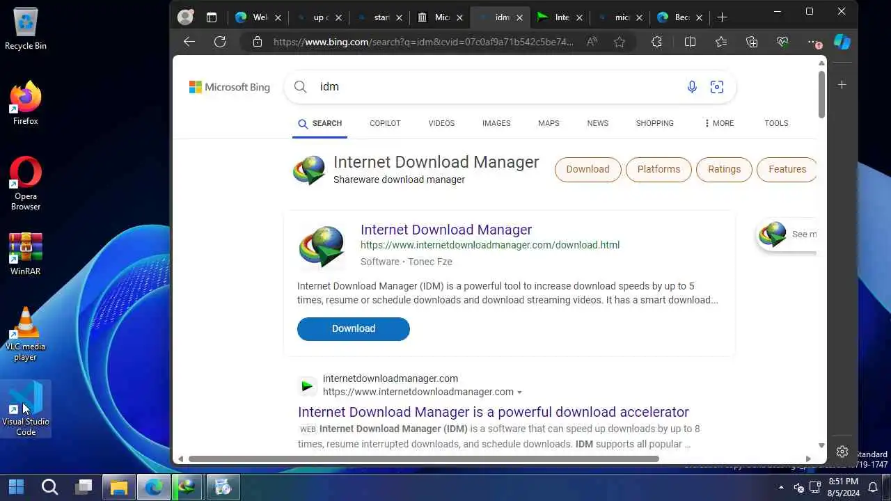Show hidden system tray icons
Image resolution: width=891 pixels, height=501 pixels.
pos(781,487)
